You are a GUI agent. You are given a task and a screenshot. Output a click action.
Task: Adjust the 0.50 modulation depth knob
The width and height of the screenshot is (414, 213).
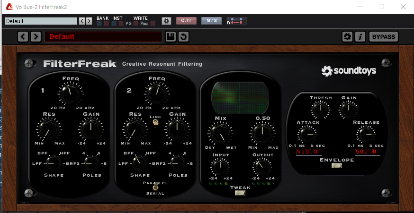click(262, 133)
